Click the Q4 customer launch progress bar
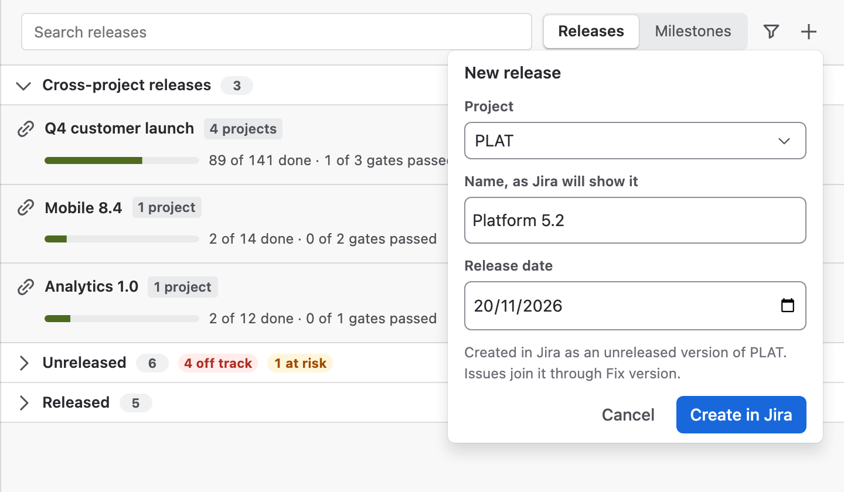This screenshot has height=492, width=844. [122, 160]
